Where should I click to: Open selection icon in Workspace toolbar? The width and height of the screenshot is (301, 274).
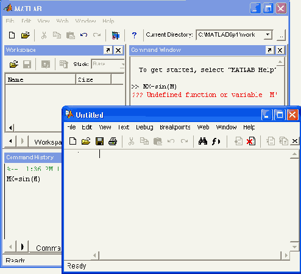tap(46, 64)
